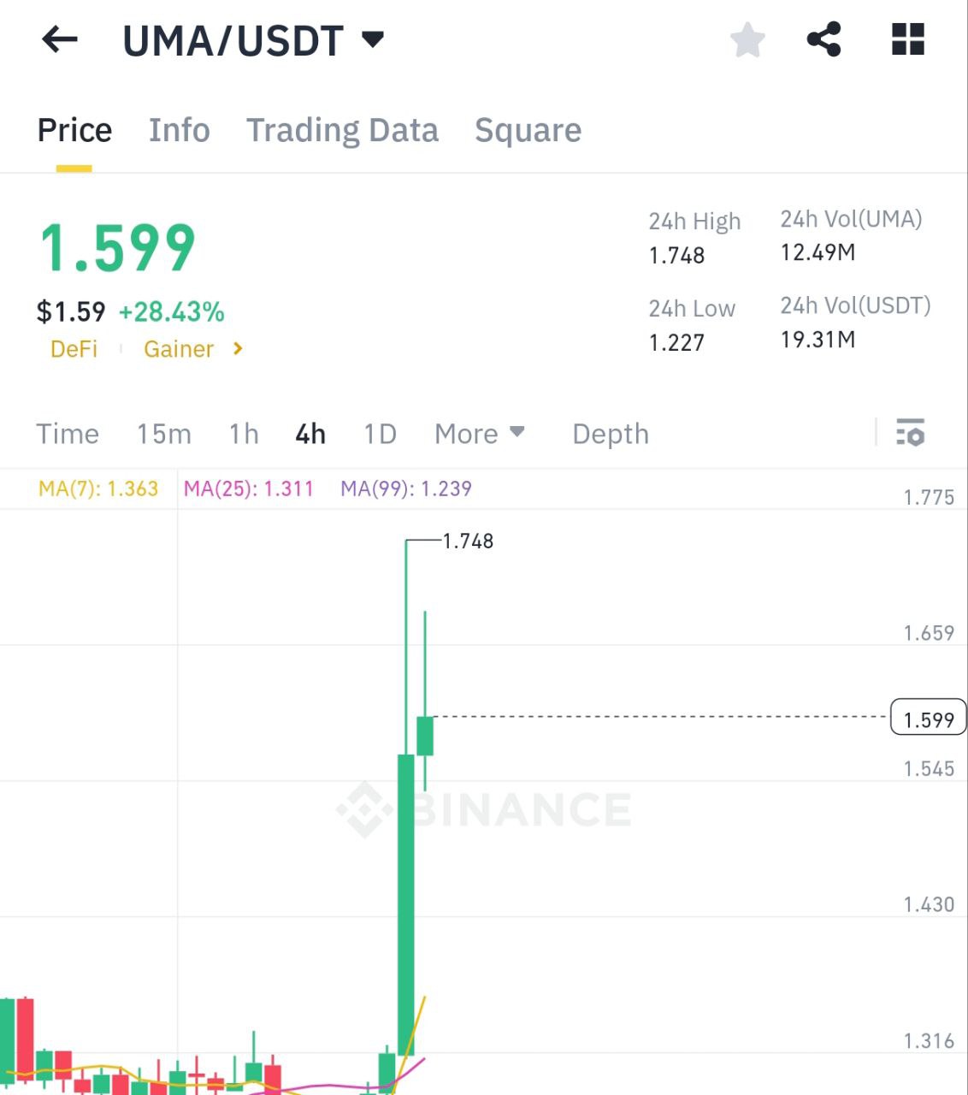Open the Square tab
This screenshot has height=1095, width=968.
point(528,131)
